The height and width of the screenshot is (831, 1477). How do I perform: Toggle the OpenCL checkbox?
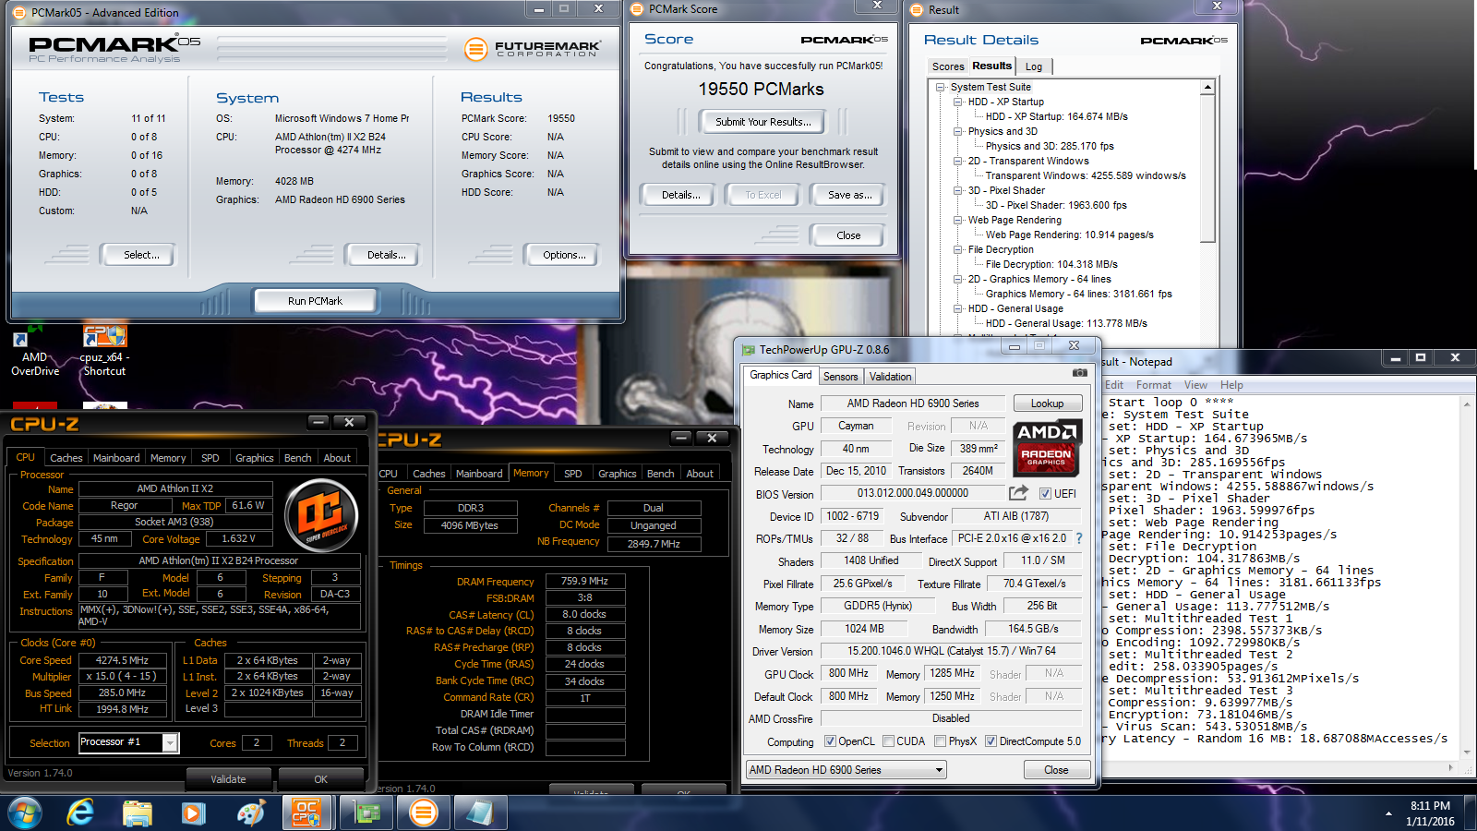[x=830, y=741]
